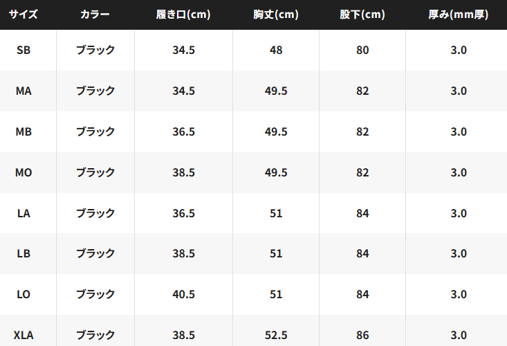Click the MB size row label
Viewport: 507px width, 346px height.
(x=24, y=131)
